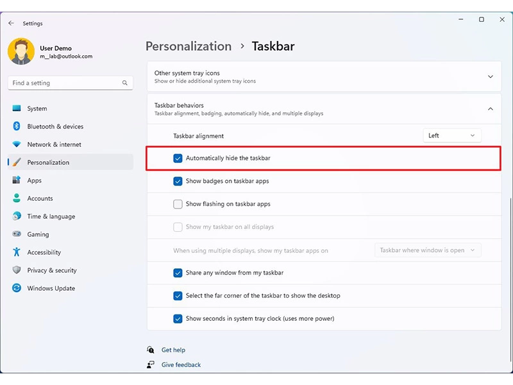Image resolution: width=513 pixels, height=385 pixels.
Task: Disable Automatically hide the taskbar
Action: 178,158
